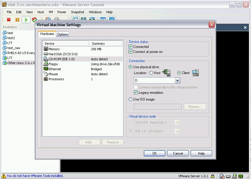
Task: Open the Power menu
Action: click(x=62, y=12)
